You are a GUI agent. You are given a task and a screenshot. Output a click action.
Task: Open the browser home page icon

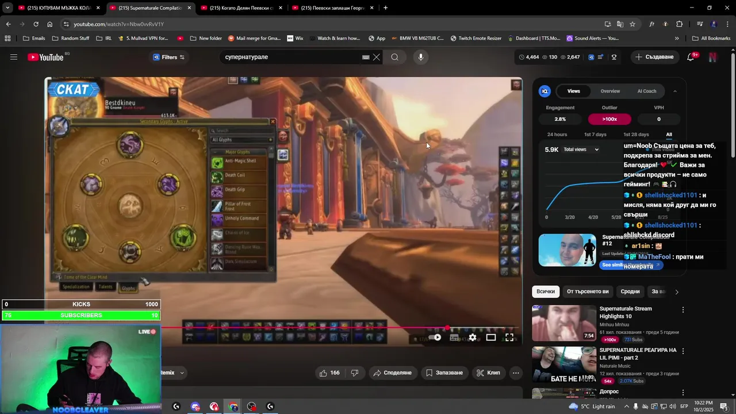point(50,24)
